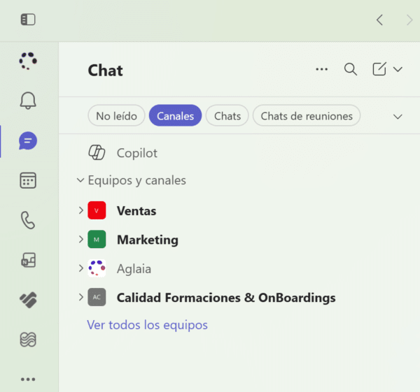420x392 pixels.
Task: Click the gray AC team avatar
Action: tap(97, 297)
